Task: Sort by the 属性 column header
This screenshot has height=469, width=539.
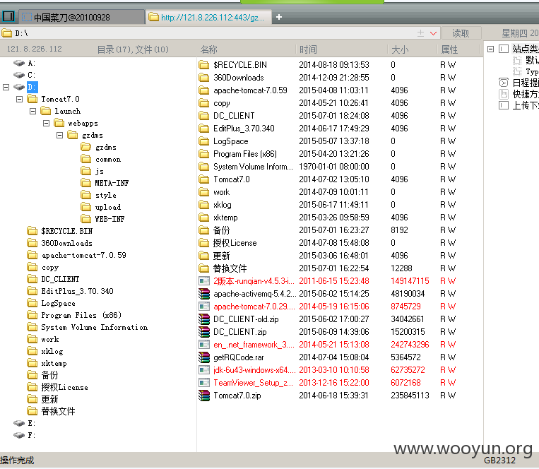Action: pos(449,49)
